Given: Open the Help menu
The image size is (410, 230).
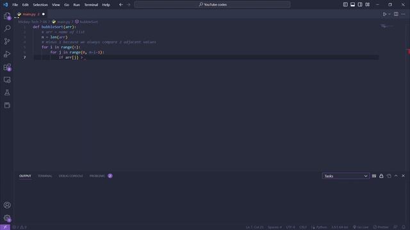Looking at the screenshot, I should (x=106, y=4).
